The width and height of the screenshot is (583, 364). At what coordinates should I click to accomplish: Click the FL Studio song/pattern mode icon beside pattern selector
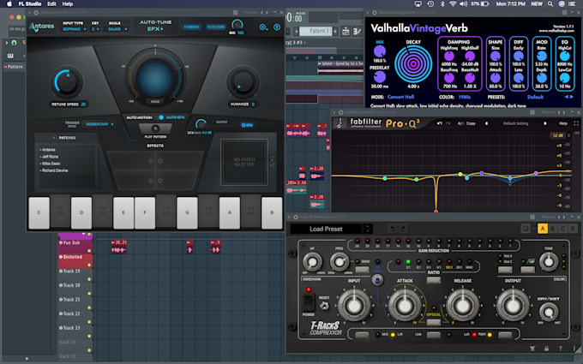346,31
